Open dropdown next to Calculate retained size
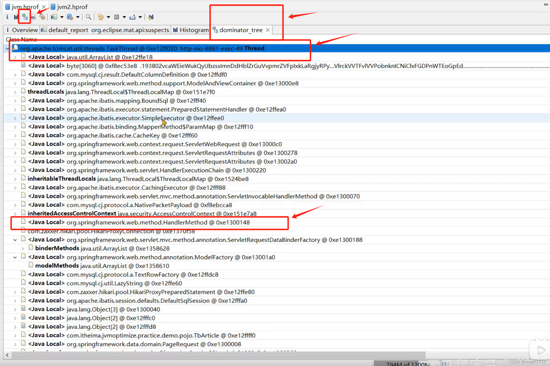The width and height of the screenshot is (550, 366). click(x=124, y=17)
